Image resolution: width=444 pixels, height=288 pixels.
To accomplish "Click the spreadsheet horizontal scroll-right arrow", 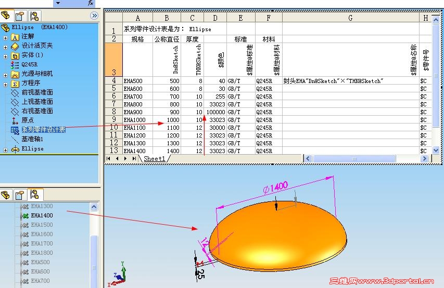I will point(424,159).
